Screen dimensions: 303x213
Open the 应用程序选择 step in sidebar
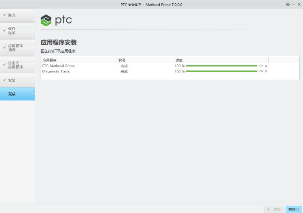coord(17,48)
